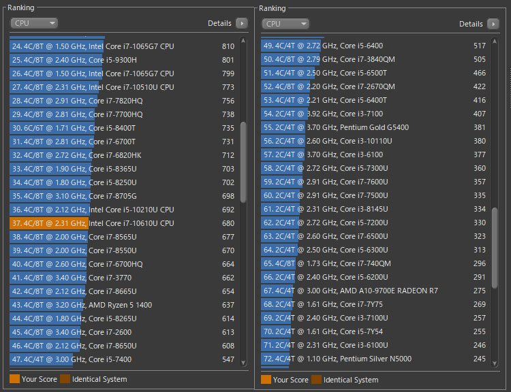This screenshot has width=511, height=392.
Task: Select row 24 Core i7-1065G7 scoring 810
Action: click(123, 46)
